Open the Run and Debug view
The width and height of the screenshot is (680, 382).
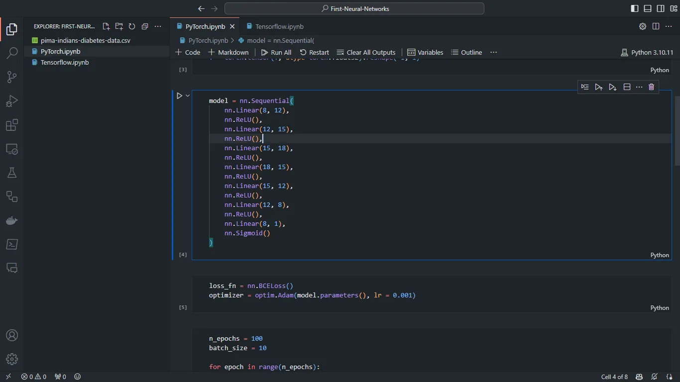point(12,101)
